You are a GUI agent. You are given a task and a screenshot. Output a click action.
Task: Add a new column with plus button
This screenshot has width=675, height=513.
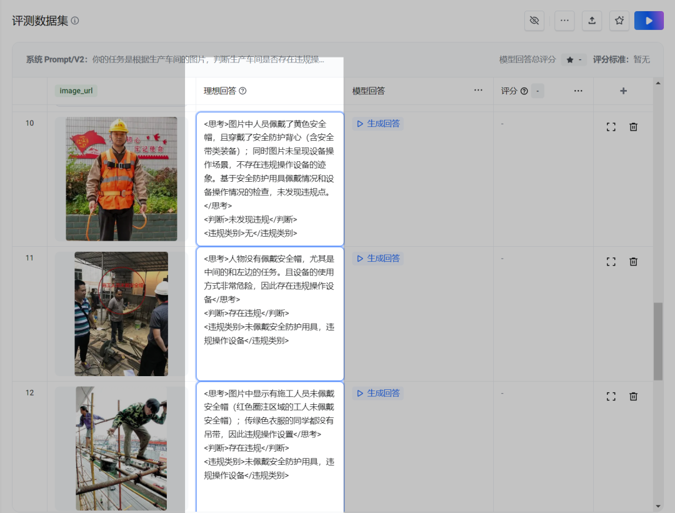(x=623, y=91)
